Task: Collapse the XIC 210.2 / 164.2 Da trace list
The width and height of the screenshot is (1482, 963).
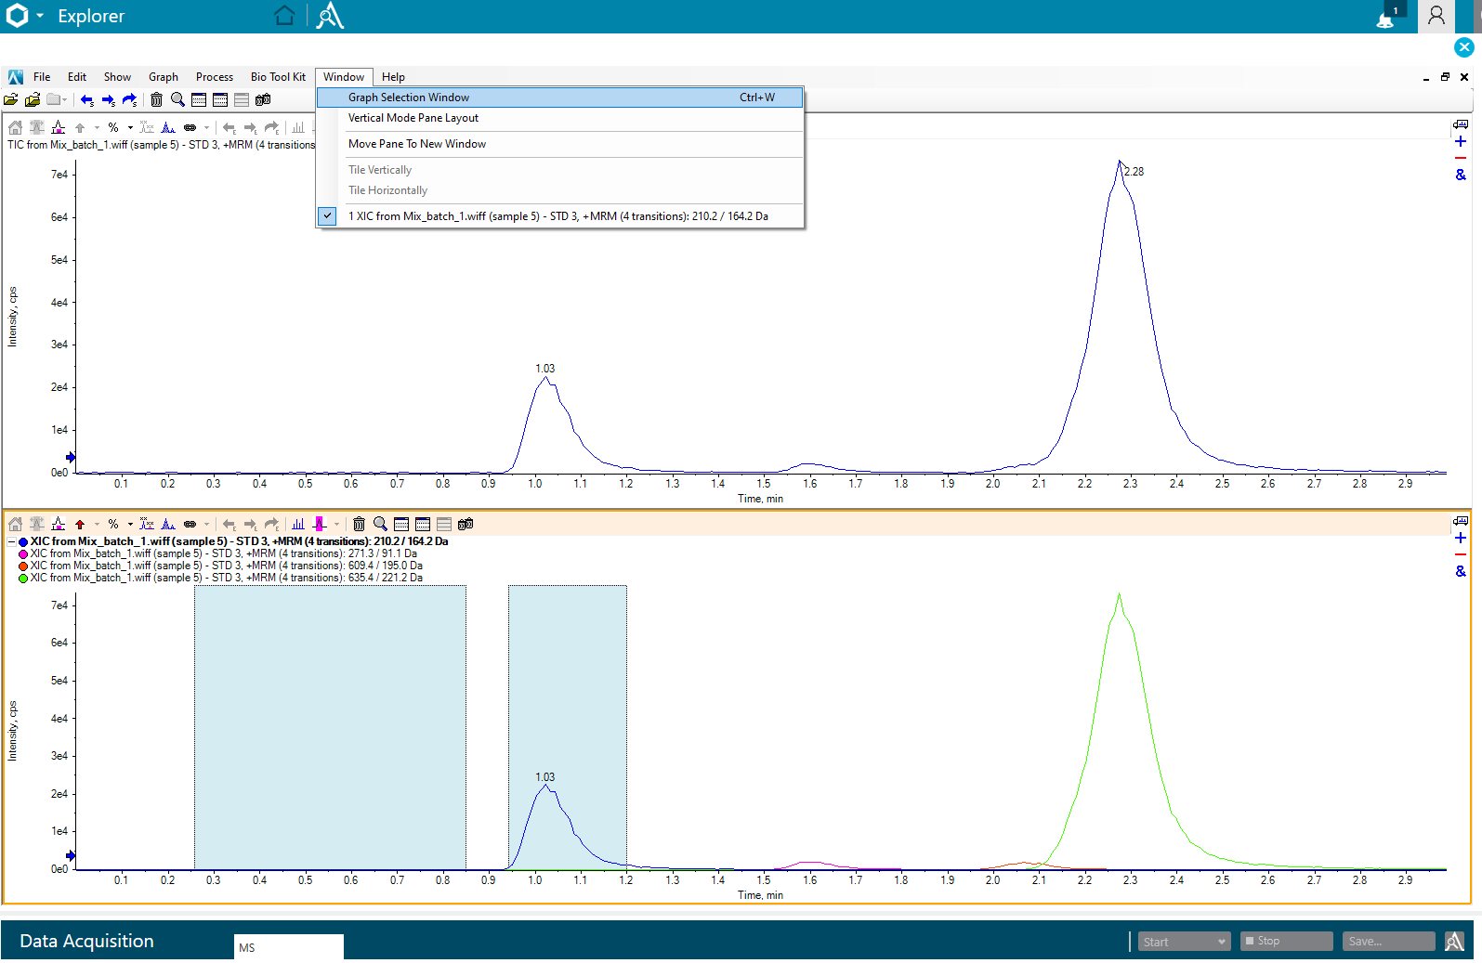Action: [x=12, y=541]
